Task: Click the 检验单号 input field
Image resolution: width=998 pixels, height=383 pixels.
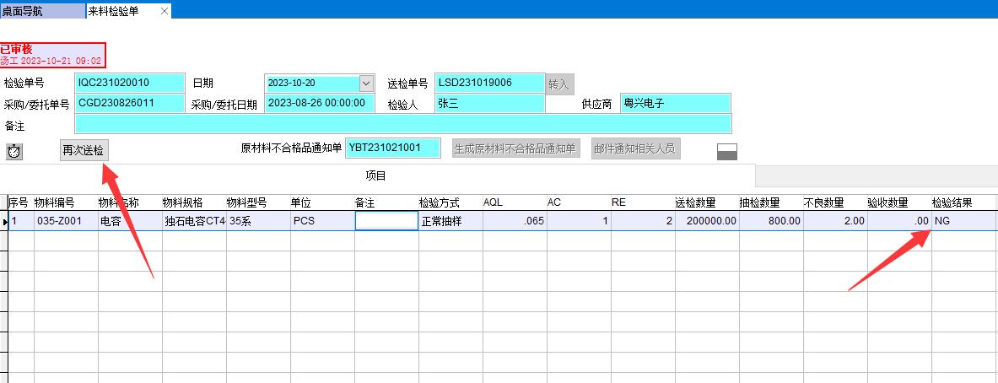Action: pos(129,83)
